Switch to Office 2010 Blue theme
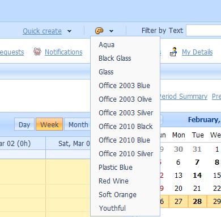 [125, 140]
